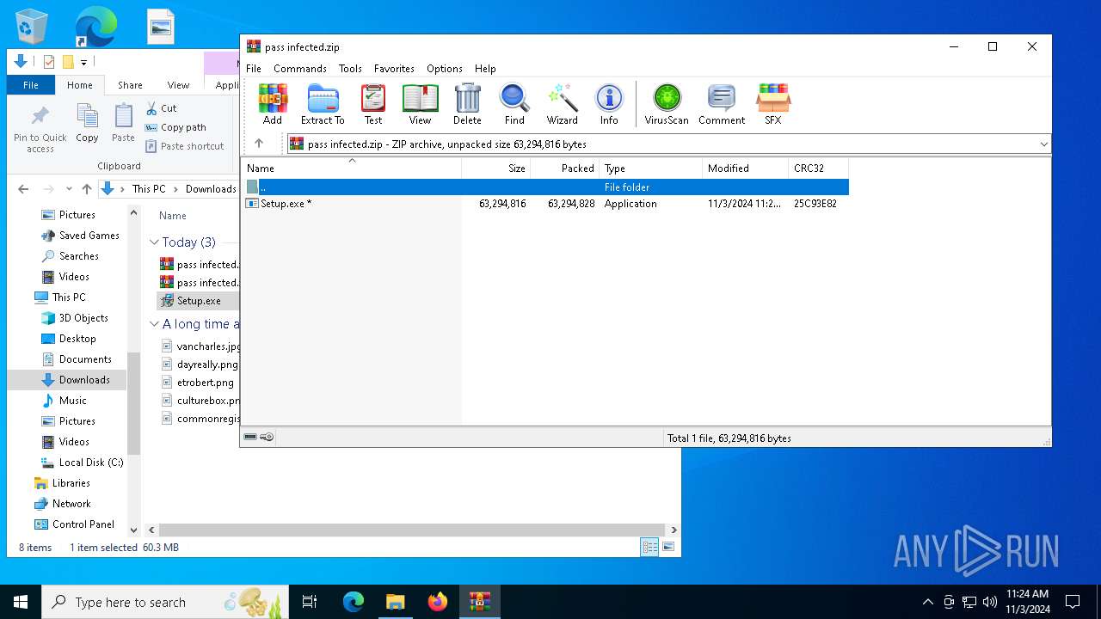Viewport: 1101px width, 619px height.
Task: Sort archive list by Size column
Action: coord(496,169)
